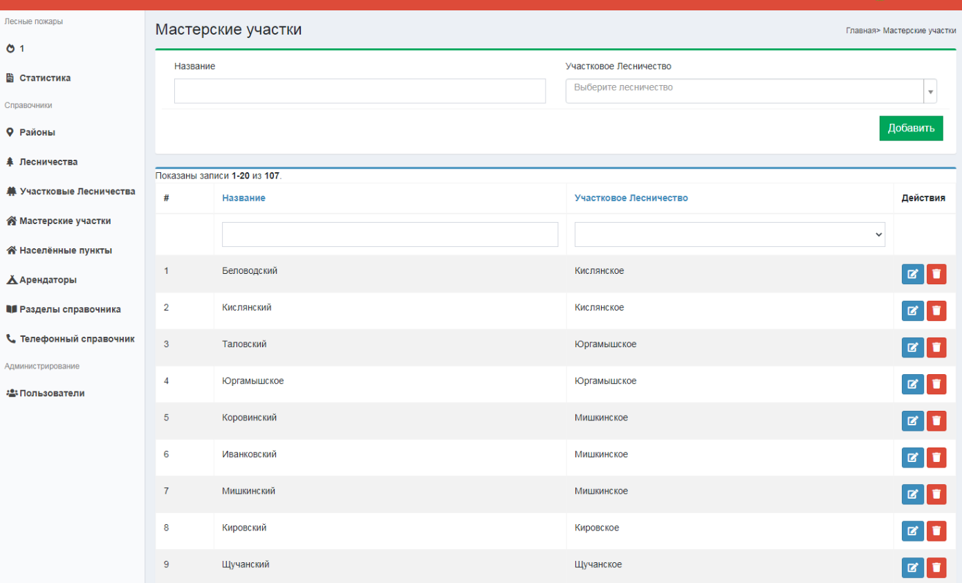This screenshot has width=962, height=583.
Task: Click the delete trash icon for Кислянский row
Action: [936, 311]
